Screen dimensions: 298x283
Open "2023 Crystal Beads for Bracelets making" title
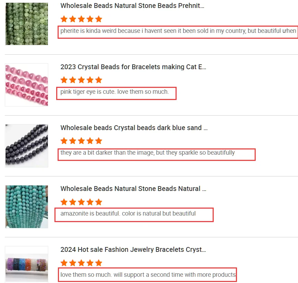click(133, 67)
